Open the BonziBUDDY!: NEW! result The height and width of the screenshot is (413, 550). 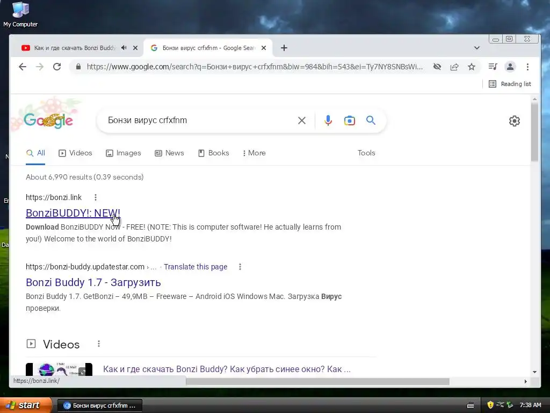point(73,213)
